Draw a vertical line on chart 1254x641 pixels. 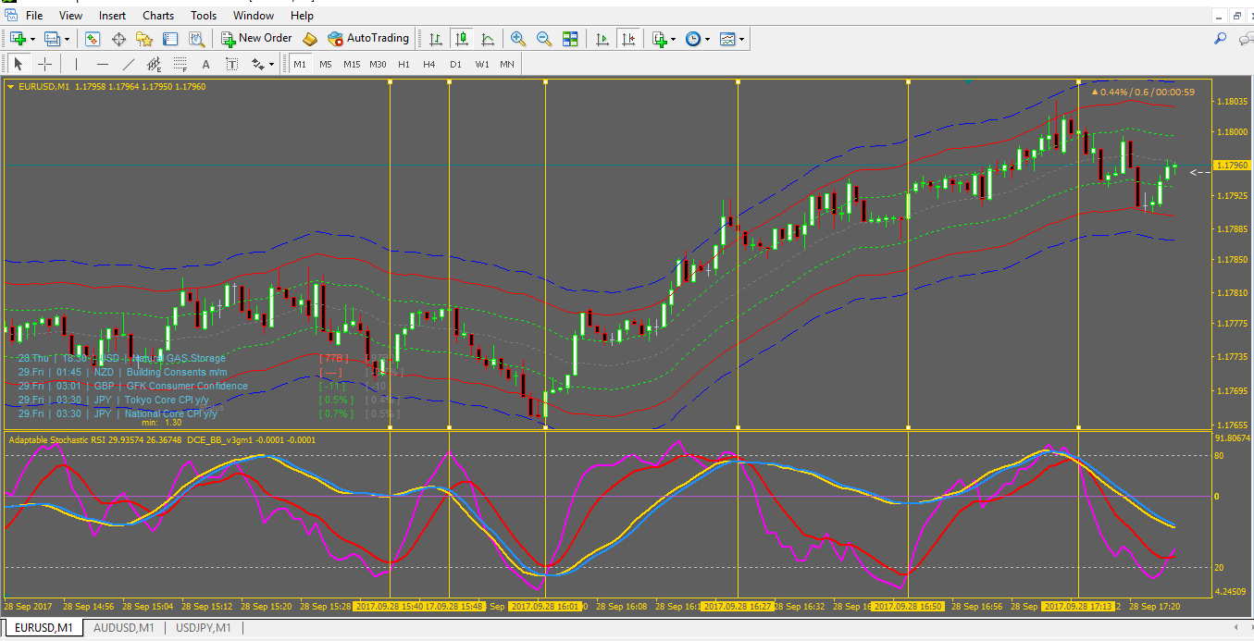click(x=76, y=64)
